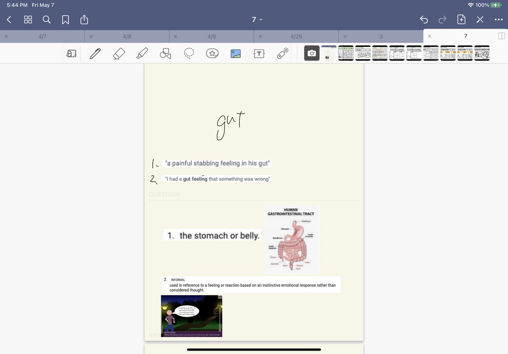Open the Search function
This screenshot has height=354, width=508.
pyautogui.click(x=47, y=19)
